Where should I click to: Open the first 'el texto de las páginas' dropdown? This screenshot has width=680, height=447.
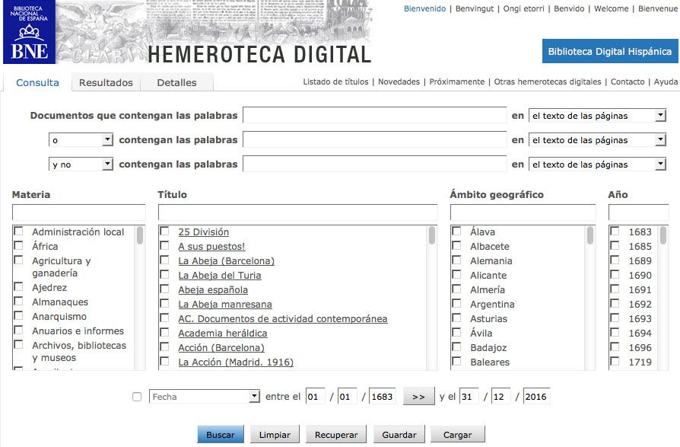597,116
